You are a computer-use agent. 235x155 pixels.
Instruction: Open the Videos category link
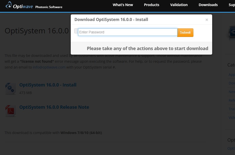pos(231,117)
